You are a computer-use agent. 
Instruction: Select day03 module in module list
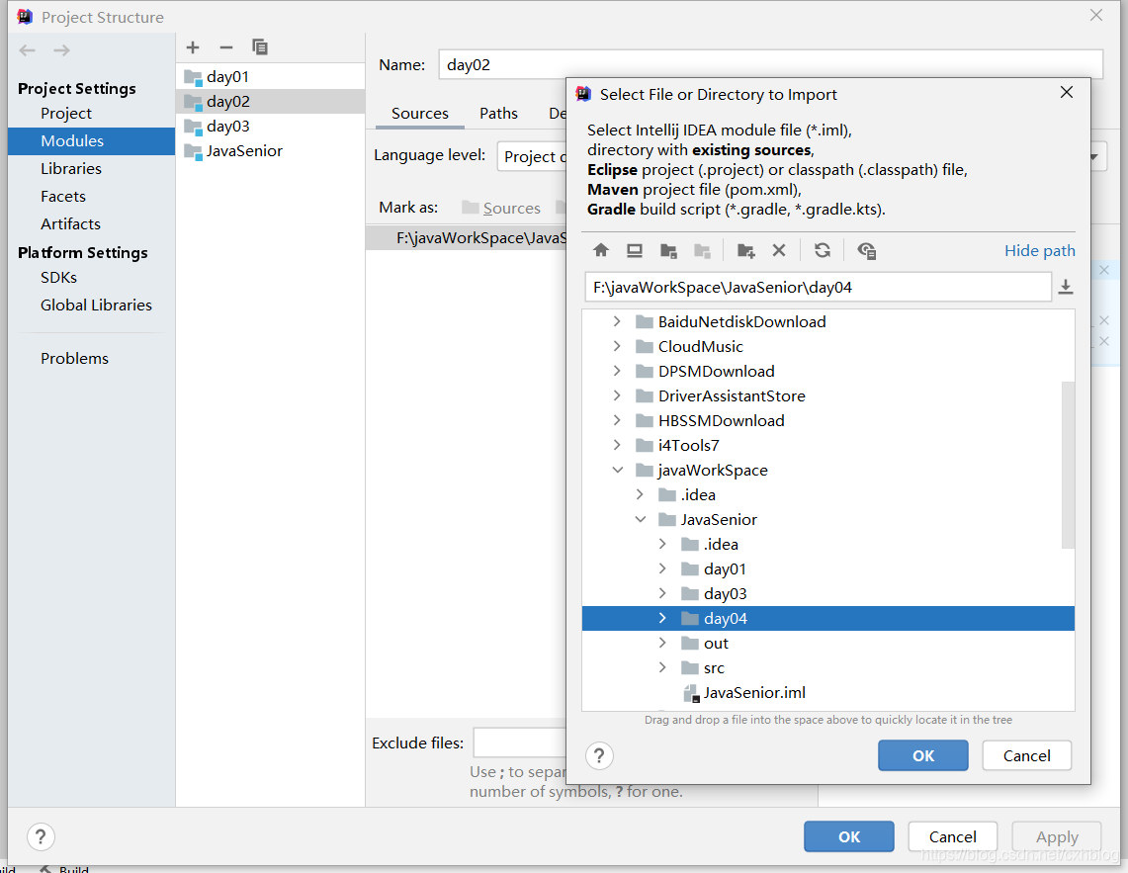271,127
